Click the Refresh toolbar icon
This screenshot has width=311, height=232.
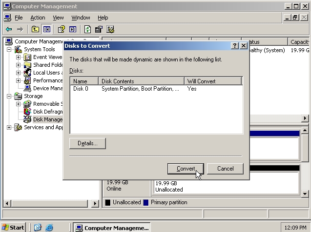point(87,30)
